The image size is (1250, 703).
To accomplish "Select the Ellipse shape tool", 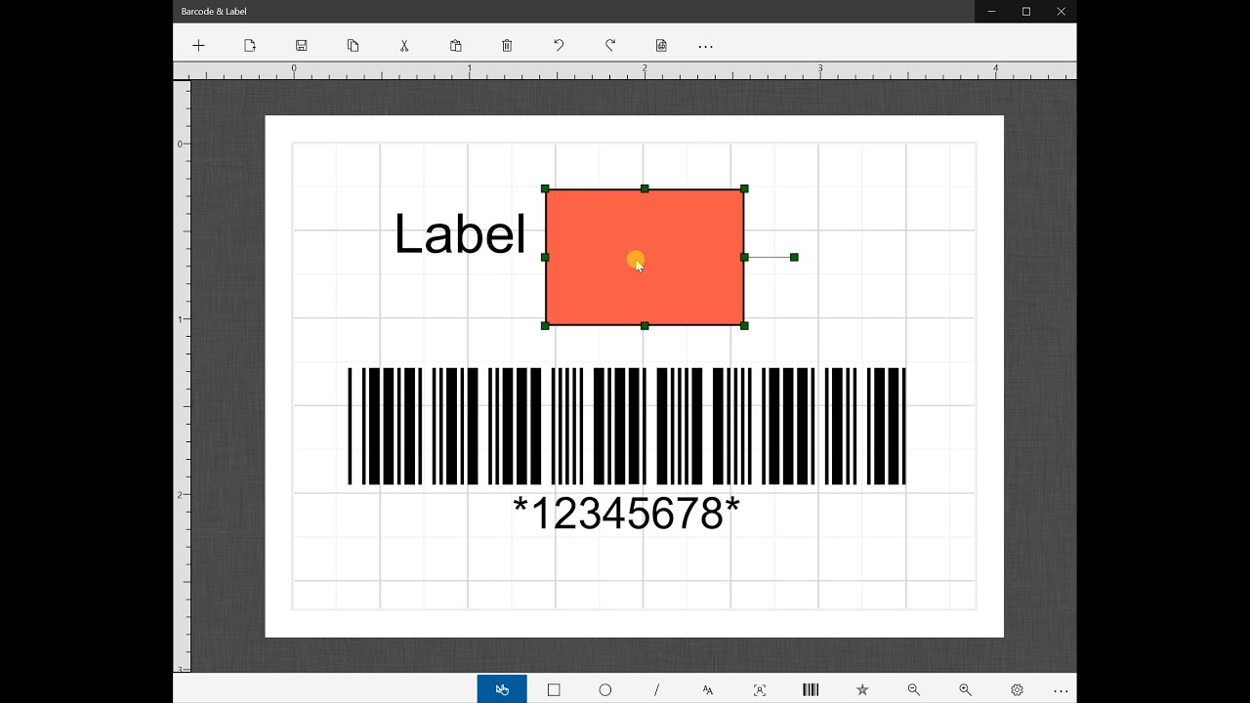I will click(605, 689).
